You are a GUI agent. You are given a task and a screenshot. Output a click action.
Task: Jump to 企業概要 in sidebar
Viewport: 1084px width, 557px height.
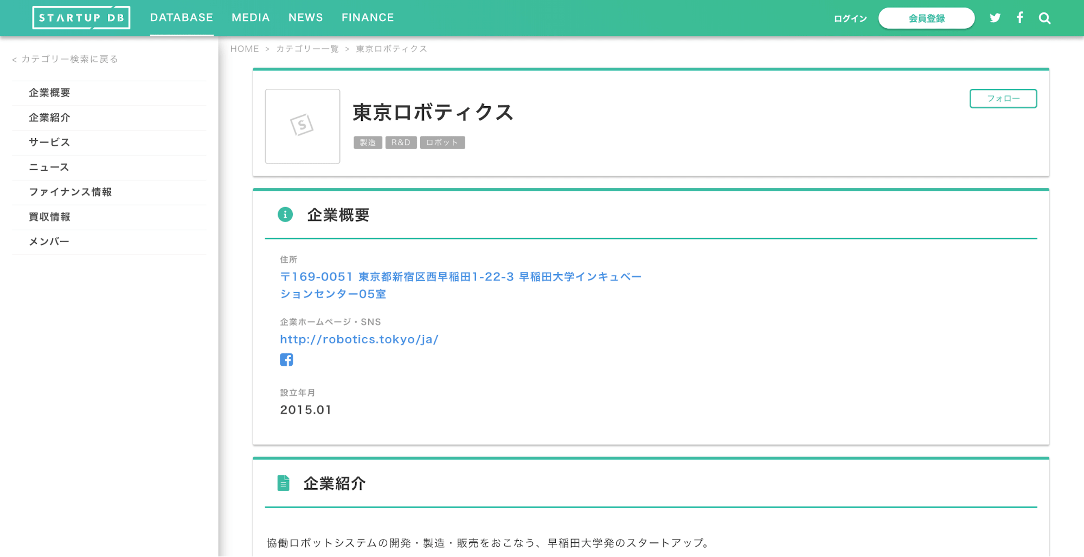coord(109,93)
